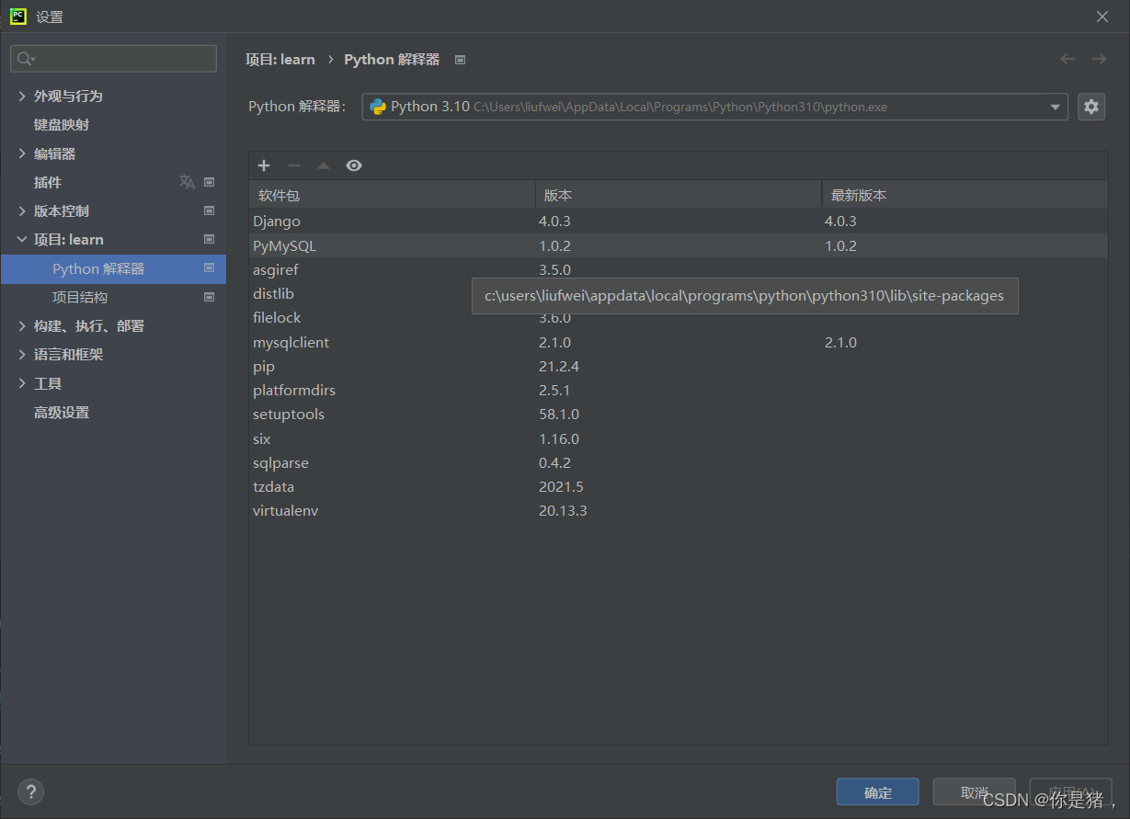Click in the settings search field
Screen dimensions: 1130x819
(x=113, y=59)
